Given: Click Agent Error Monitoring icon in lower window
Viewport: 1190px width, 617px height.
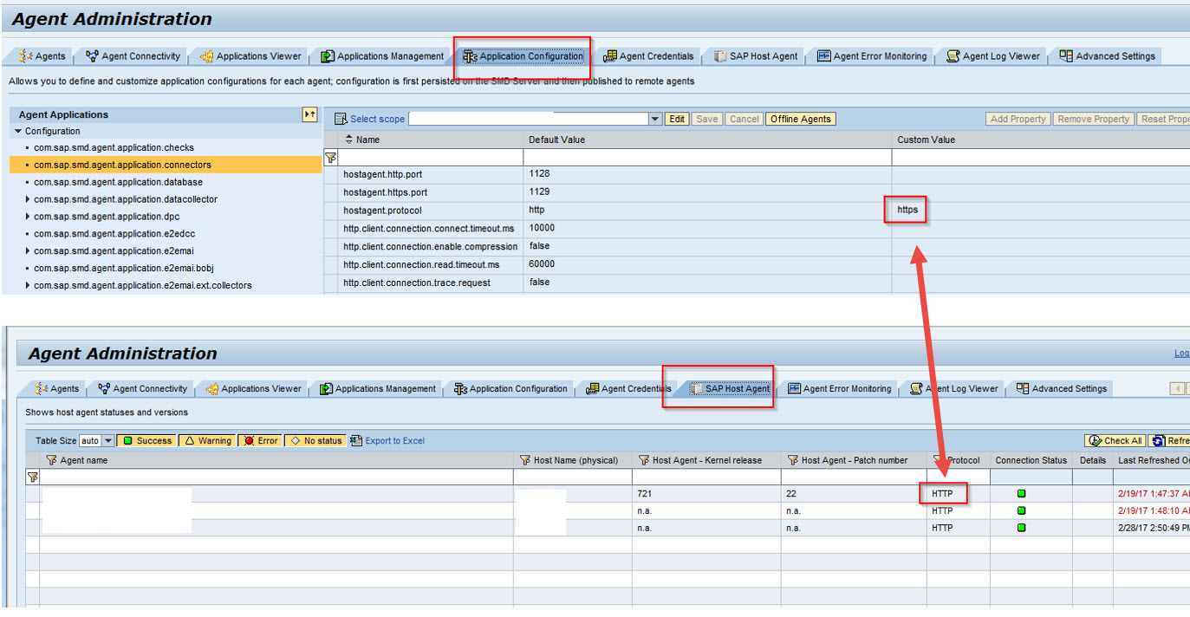Looking at the screenshot, I should 794,389.
